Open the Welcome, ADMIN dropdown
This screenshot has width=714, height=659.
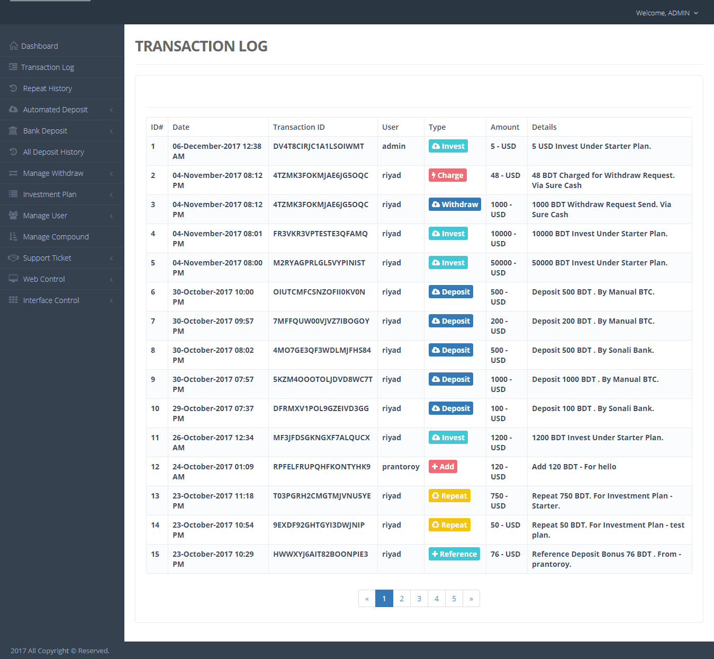667,13
